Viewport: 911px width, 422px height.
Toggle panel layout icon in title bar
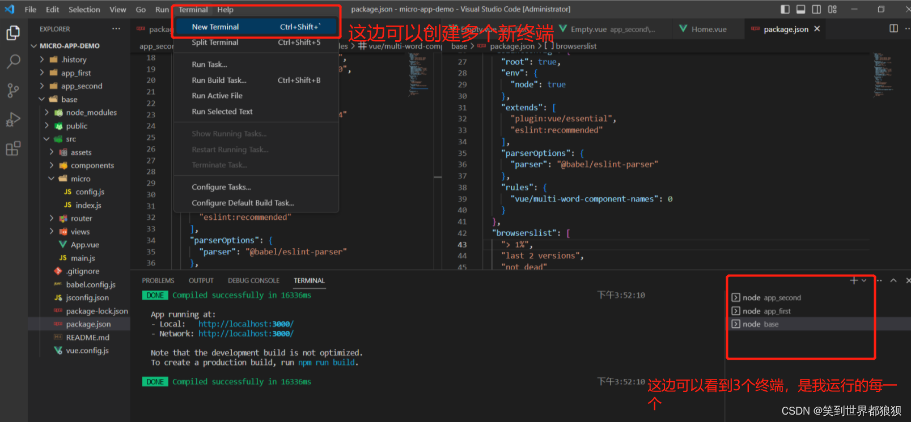click(x=801, y=9)
